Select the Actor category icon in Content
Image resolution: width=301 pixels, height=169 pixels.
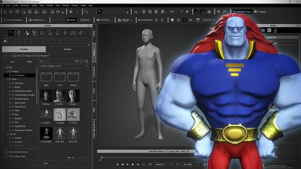tap(19, 33)
